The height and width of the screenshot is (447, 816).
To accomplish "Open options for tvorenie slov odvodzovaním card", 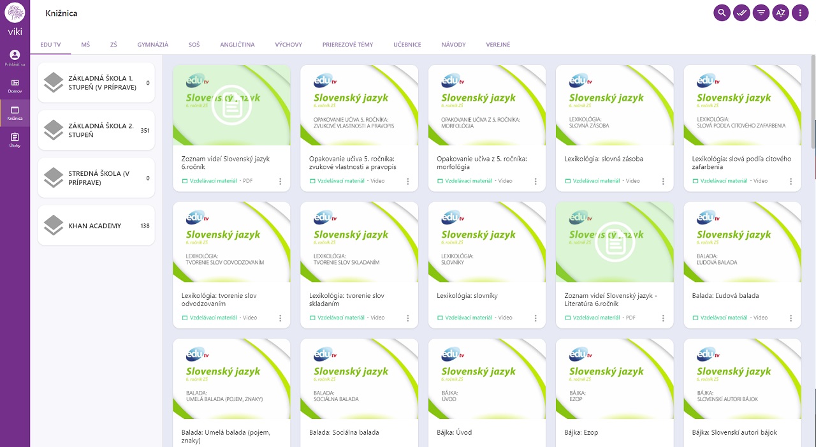I will (280, 318).
